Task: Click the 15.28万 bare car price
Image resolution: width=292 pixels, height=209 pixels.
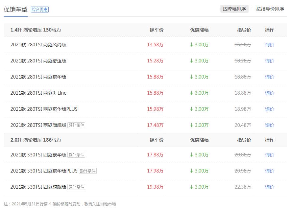Action: (155, 61)
